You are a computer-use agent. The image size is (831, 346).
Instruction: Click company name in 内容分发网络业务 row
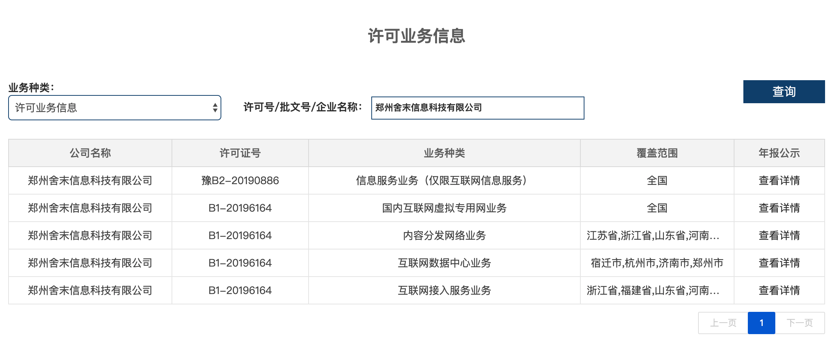pos(90,235)
